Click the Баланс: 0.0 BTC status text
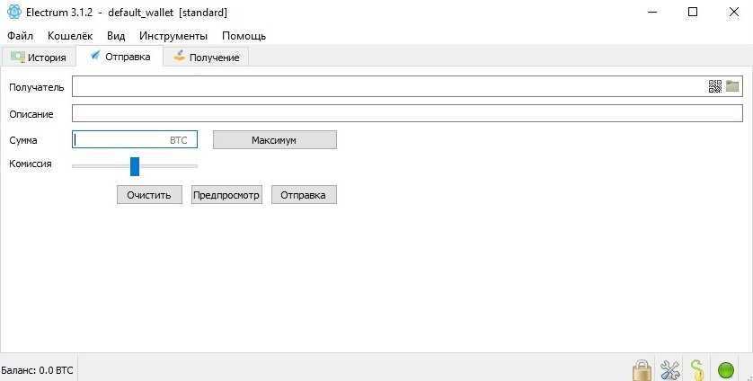Image resolution: width=753 pixels, height=381 pixels. coord(37,370)
